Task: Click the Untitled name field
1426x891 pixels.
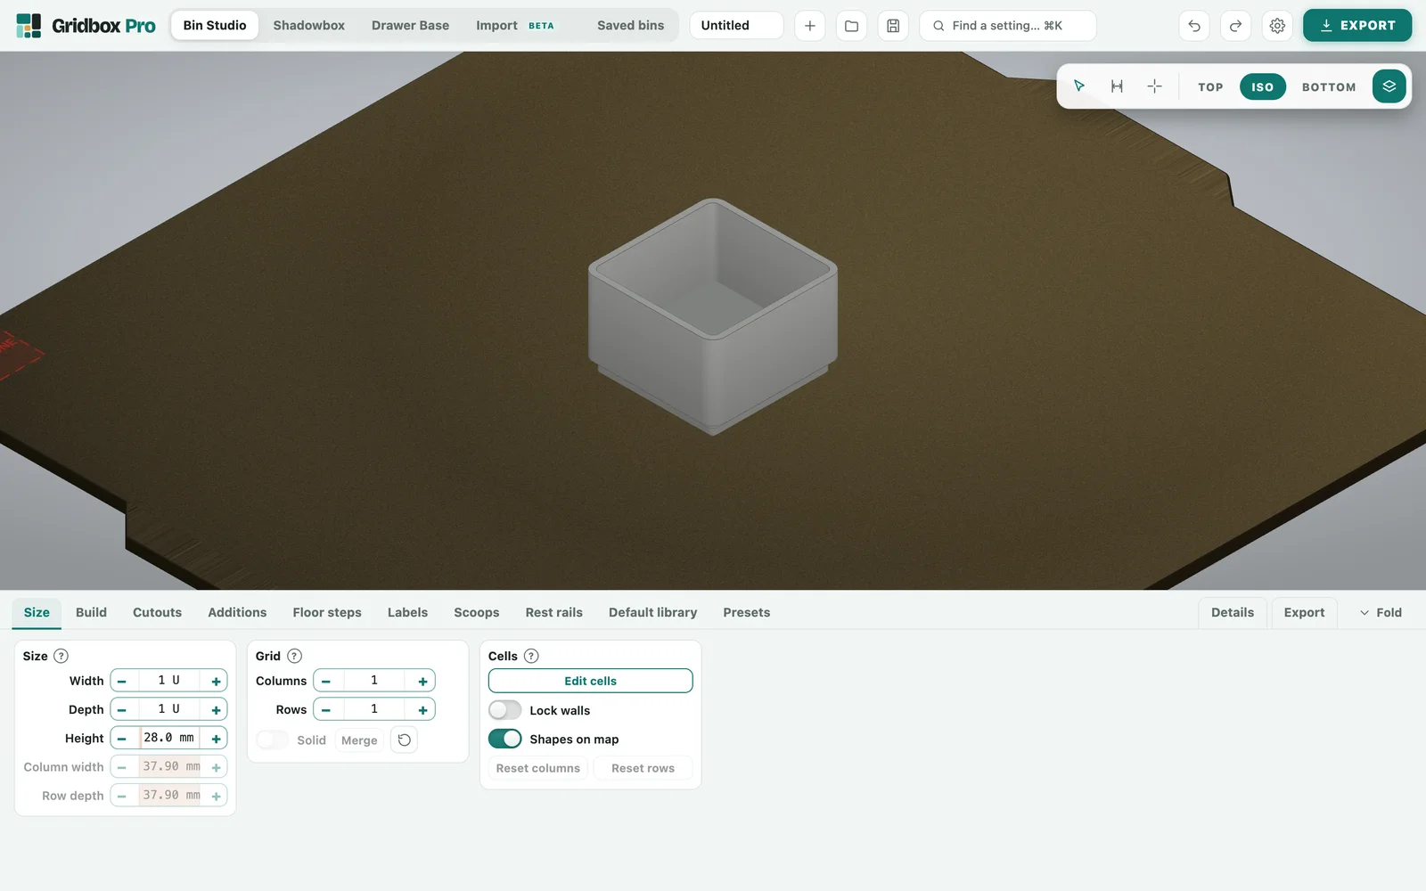Action: point(736,26)
